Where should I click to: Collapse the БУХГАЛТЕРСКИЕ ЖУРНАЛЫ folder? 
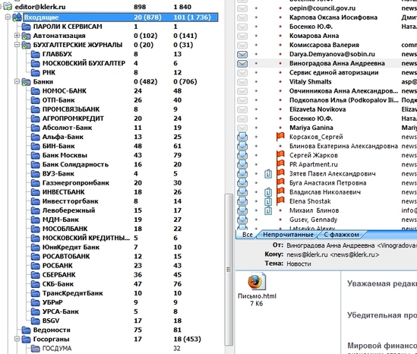17,45
